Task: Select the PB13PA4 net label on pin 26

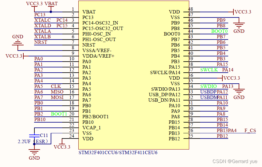Action: (227, 131)
